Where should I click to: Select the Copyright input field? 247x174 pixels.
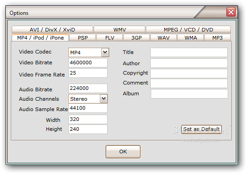pyautogui.click(x=189, y=73)
